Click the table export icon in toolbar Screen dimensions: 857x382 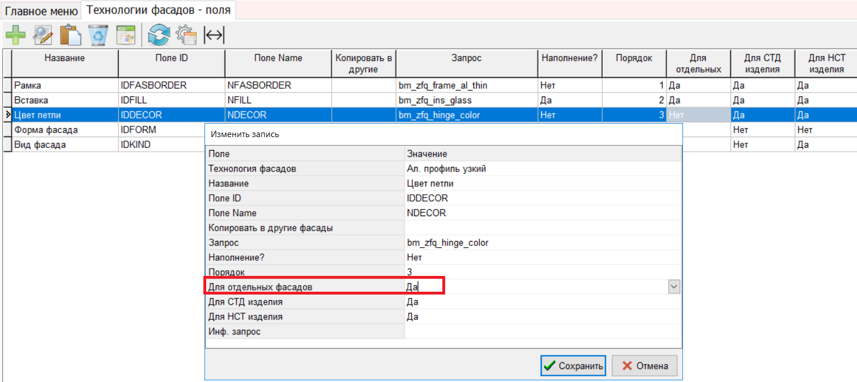(127, 35)
